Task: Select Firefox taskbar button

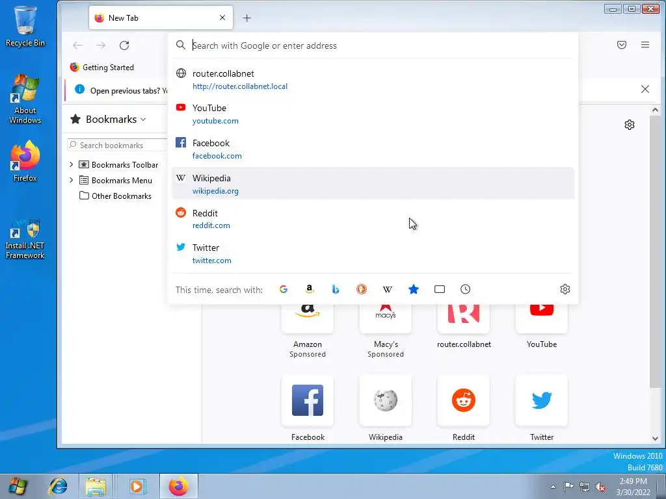Action: pyautogui.click(x=178, y=486)
